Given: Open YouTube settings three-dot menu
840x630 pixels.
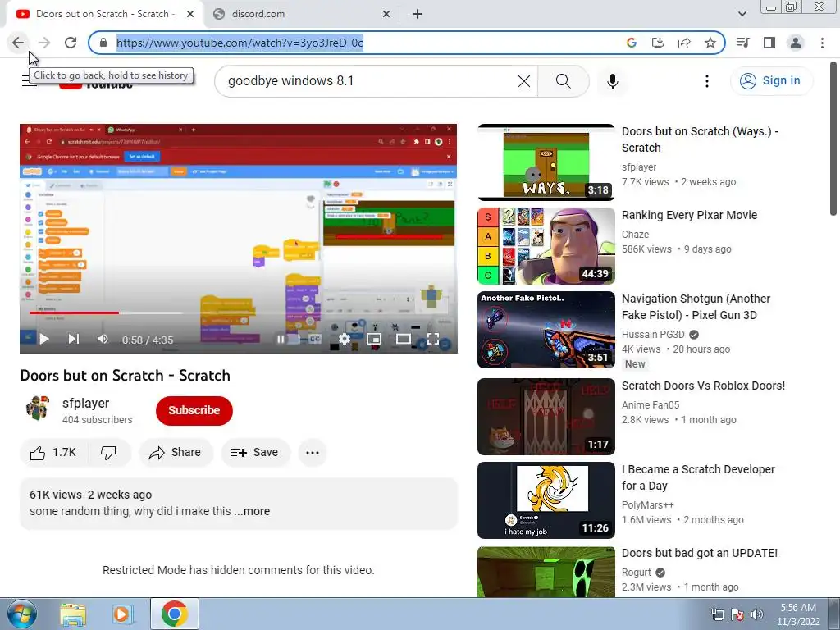Looking at the screenshot, I should click(707, 81).
